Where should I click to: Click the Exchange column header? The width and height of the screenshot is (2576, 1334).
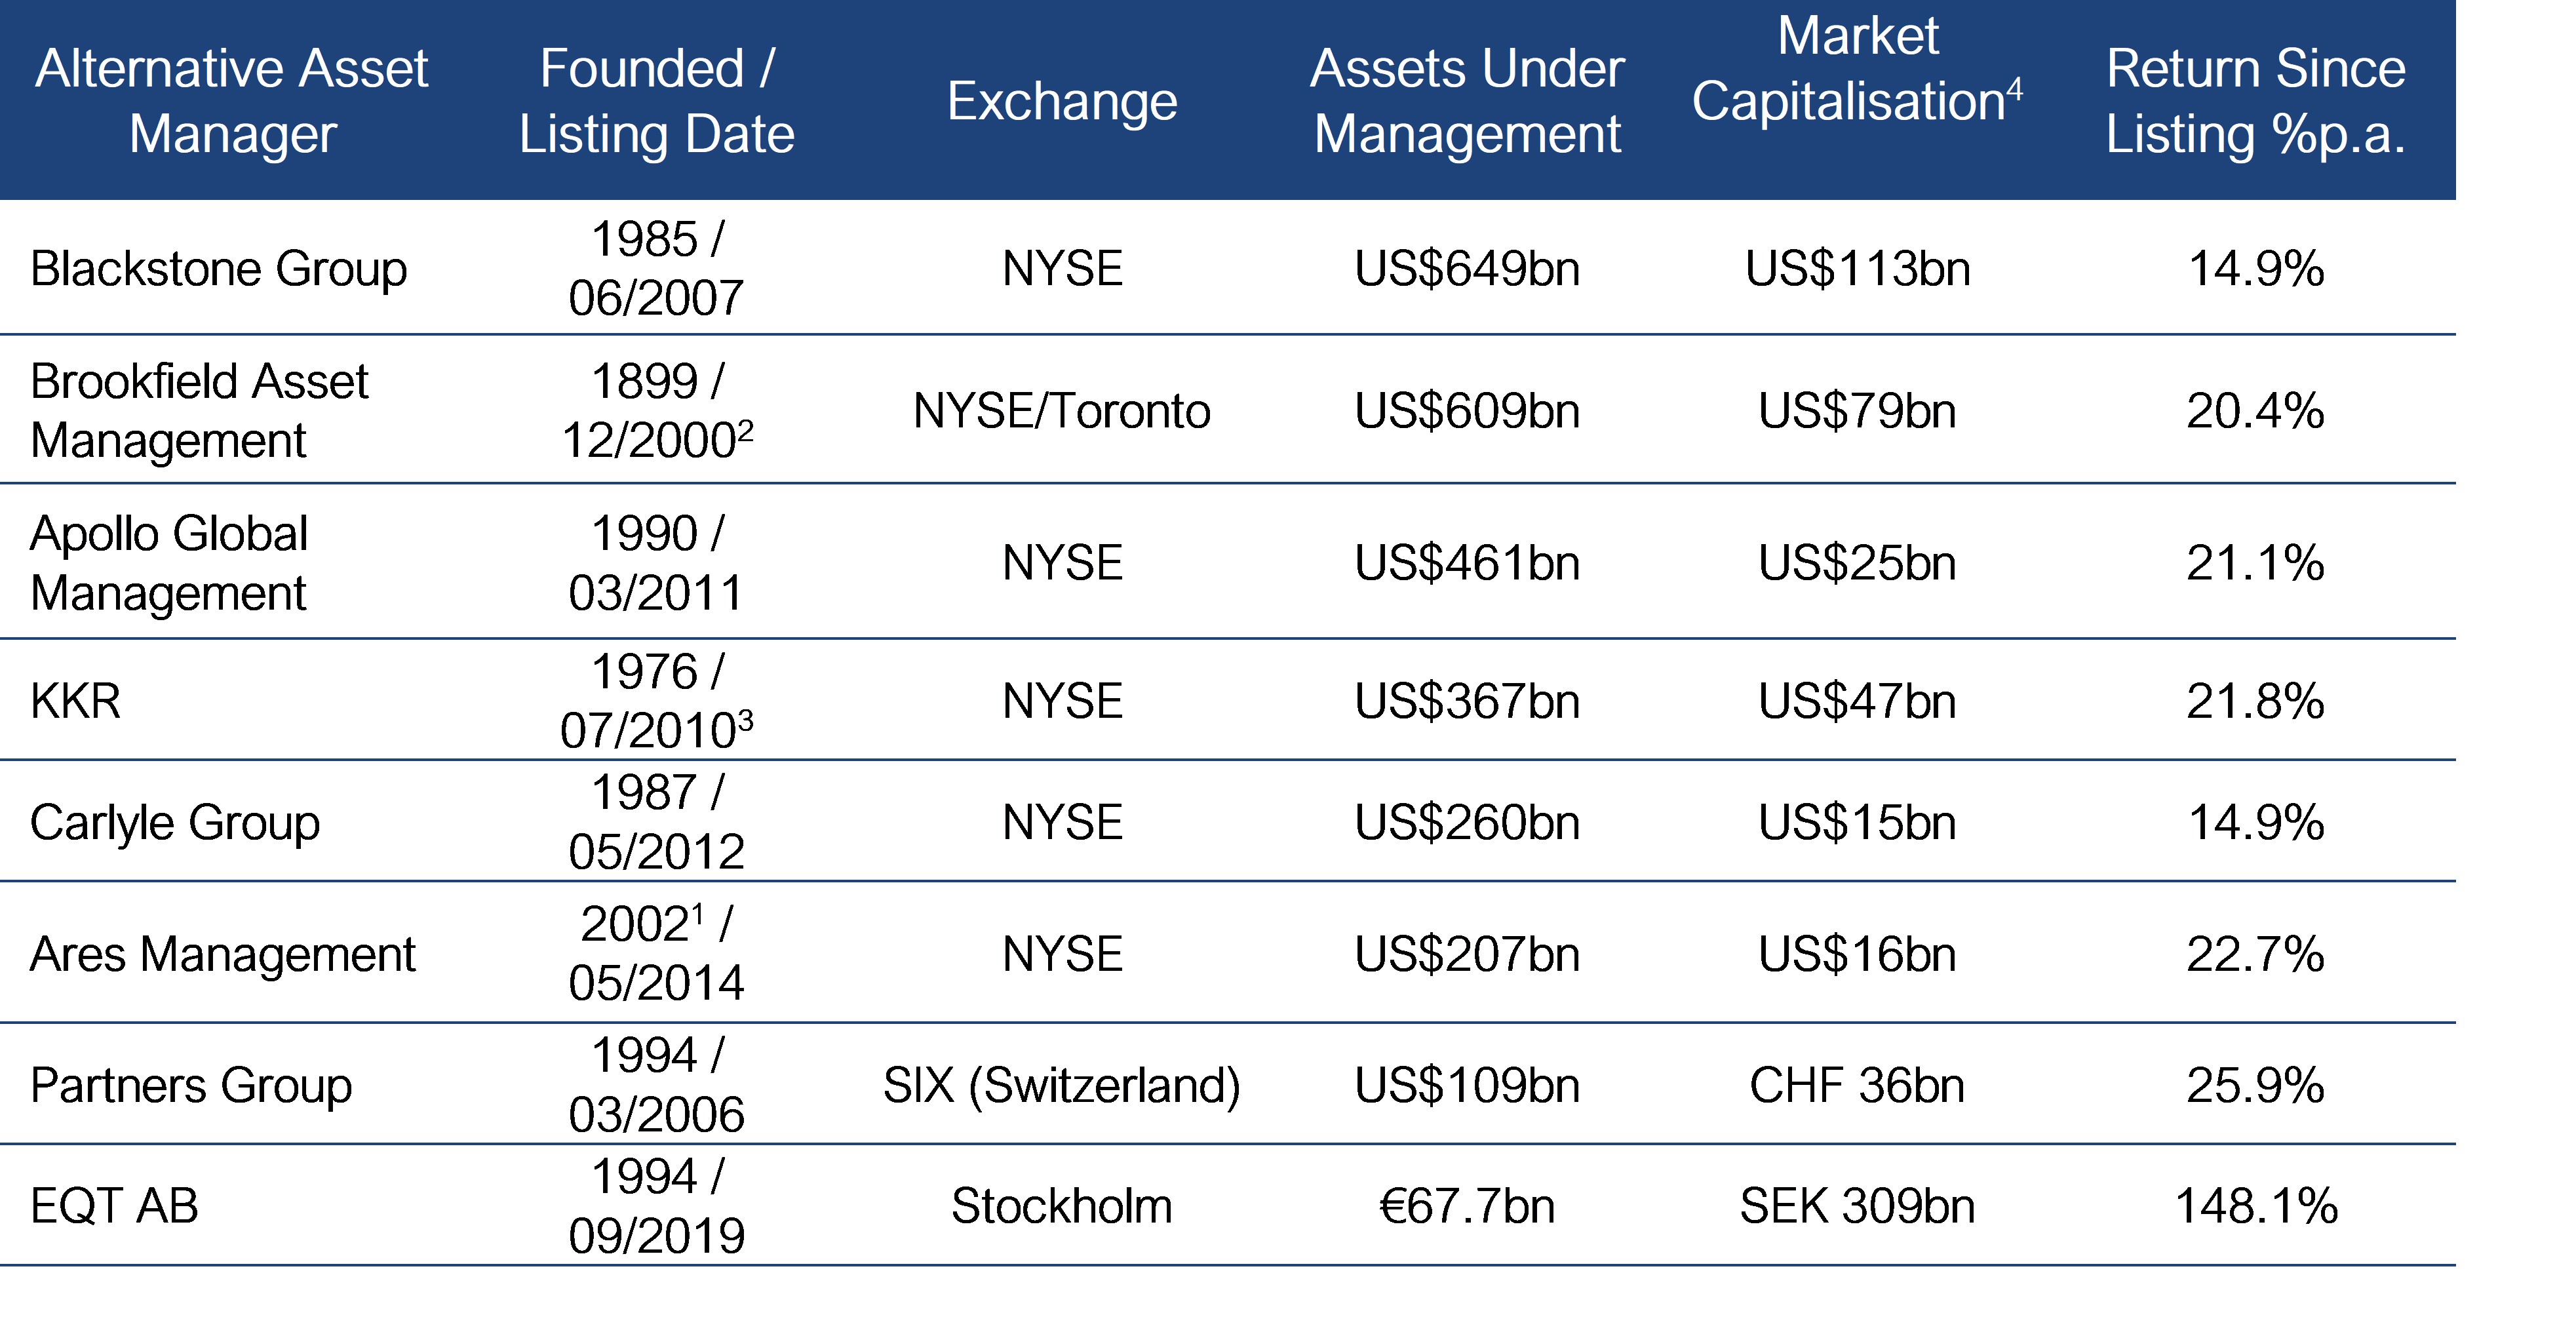click(x=1062, y=101)
